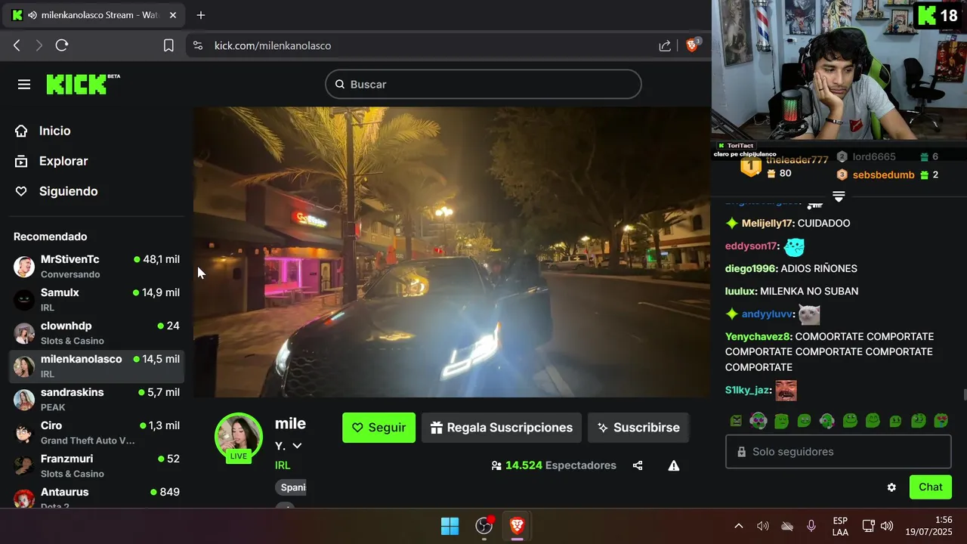Expand stream title chevron under channel name
Image resolution: width=967 pixels, height=544 pixels.
(297, 446)
